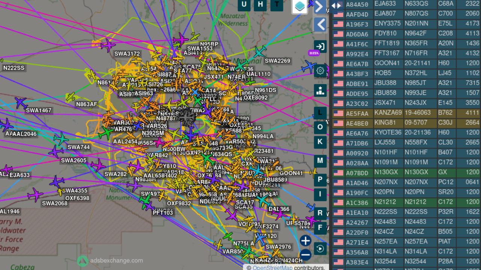Click hex code A1EA10 in the table

coord(357,213)
